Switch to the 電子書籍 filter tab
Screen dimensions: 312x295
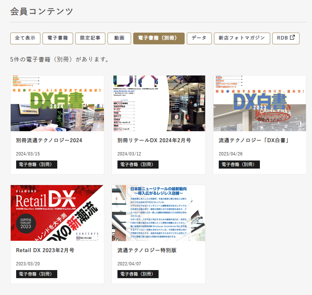(x=58, y=38)
